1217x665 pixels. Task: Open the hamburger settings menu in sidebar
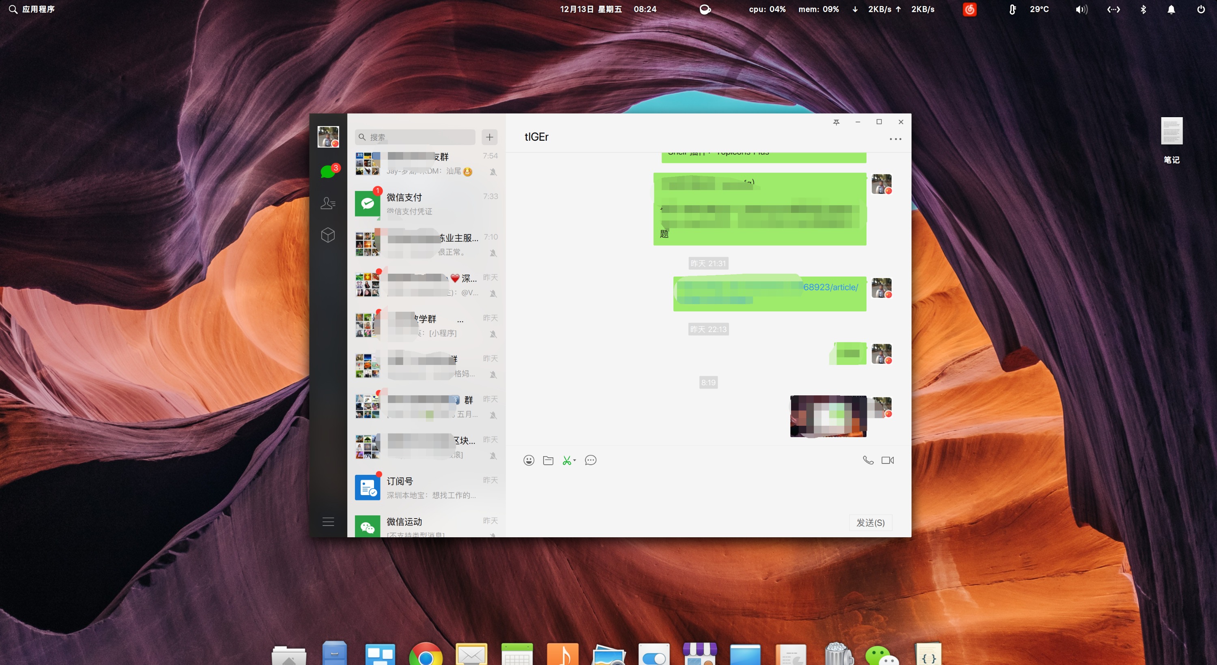328,521
